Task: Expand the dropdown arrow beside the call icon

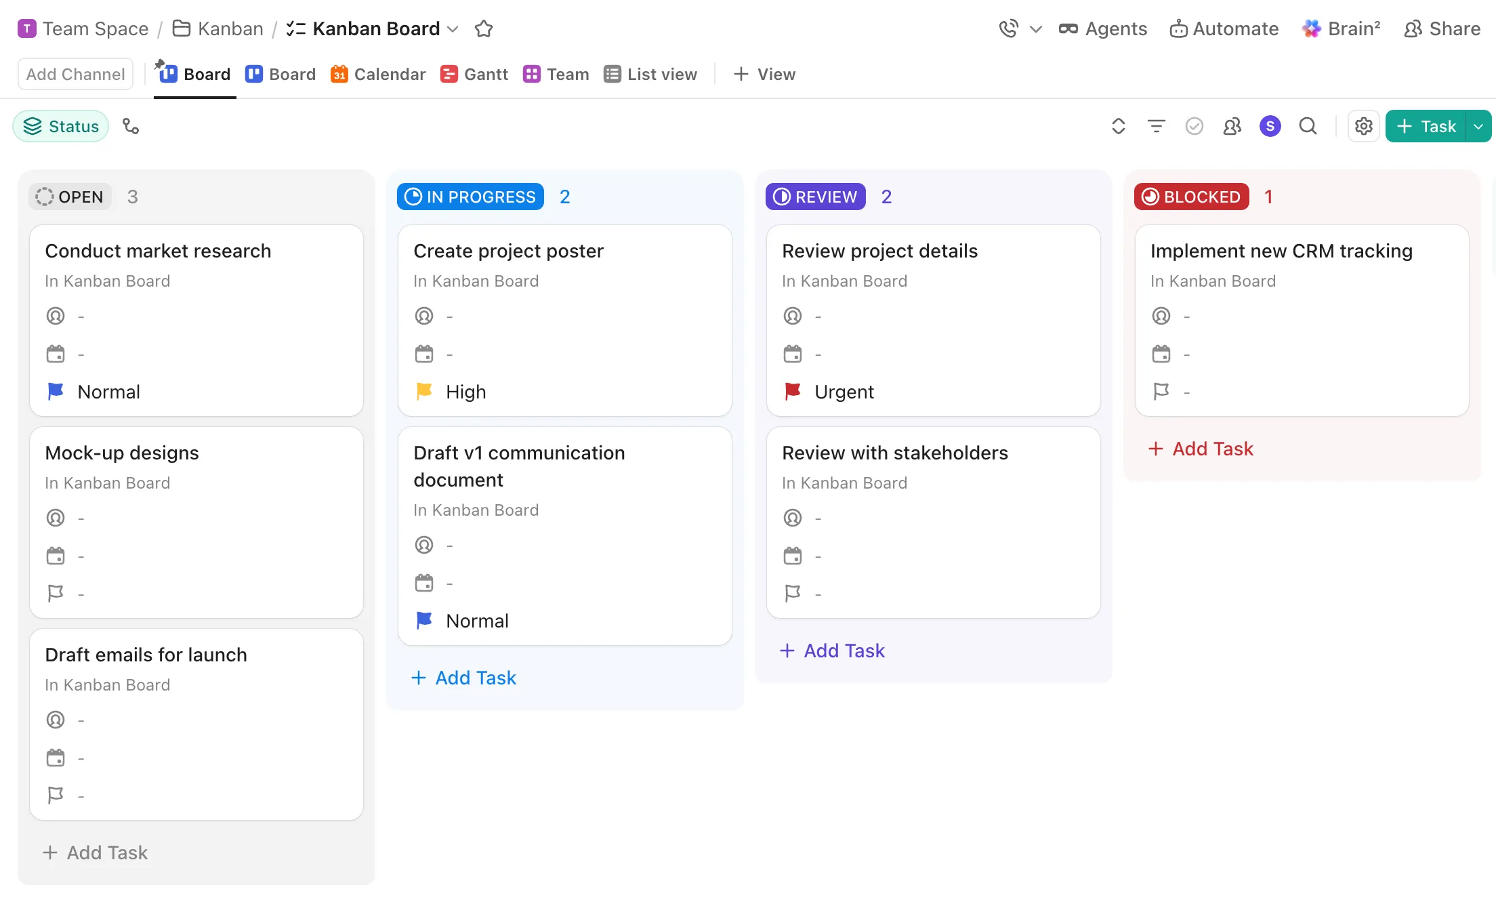Action: [x=1036, y=29]
